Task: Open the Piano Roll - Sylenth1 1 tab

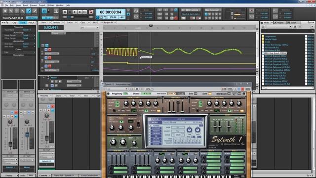Action: tap(64, 176)
